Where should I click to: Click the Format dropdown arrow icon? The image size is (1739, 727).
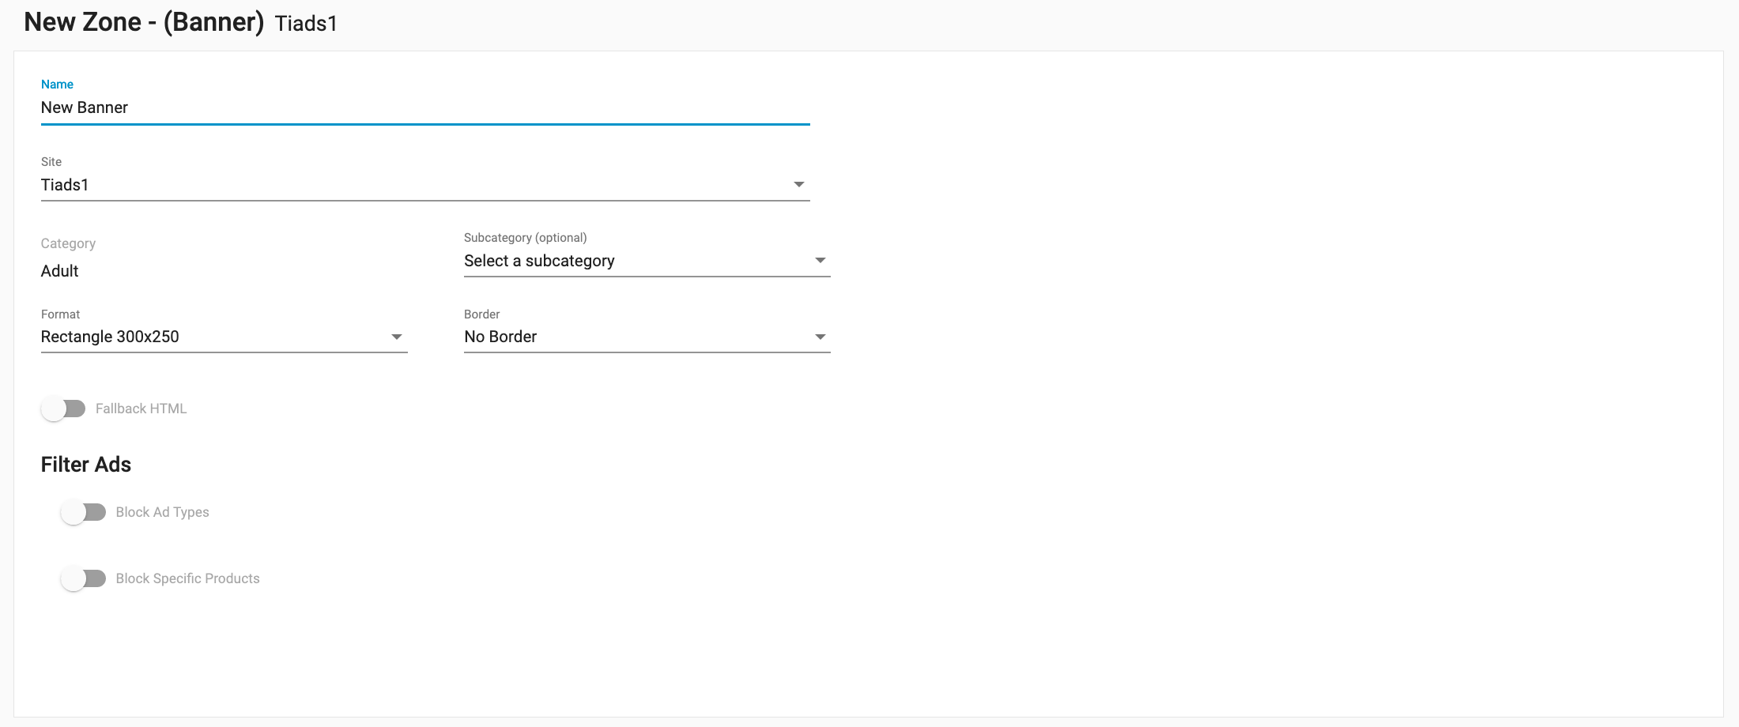(396, 337)
